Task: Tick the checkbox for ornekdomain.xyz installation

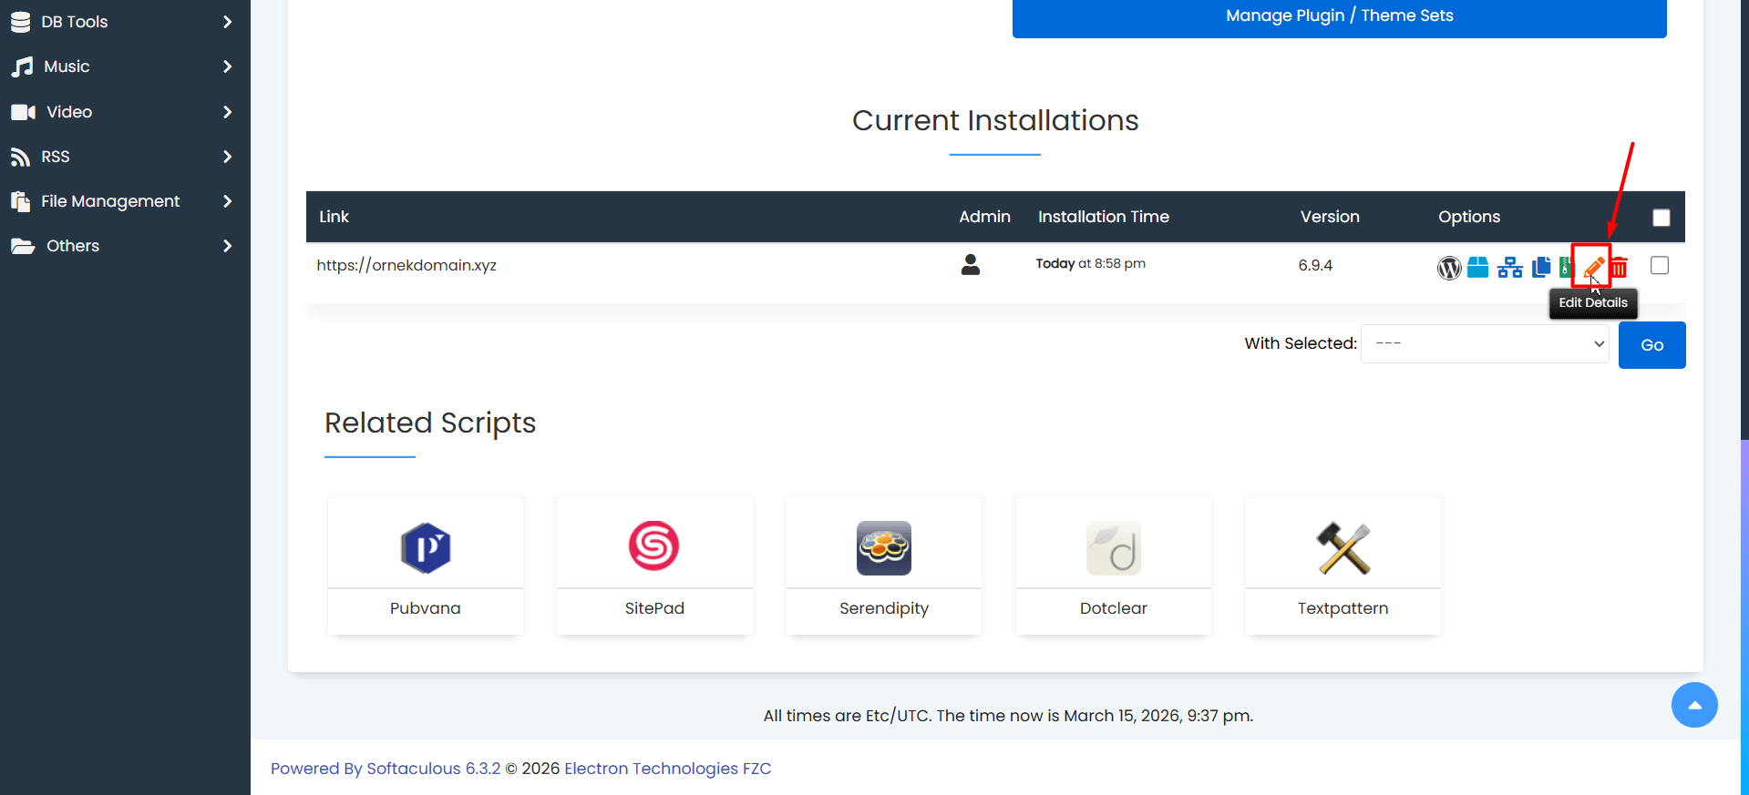Action: coord(1659,265)
